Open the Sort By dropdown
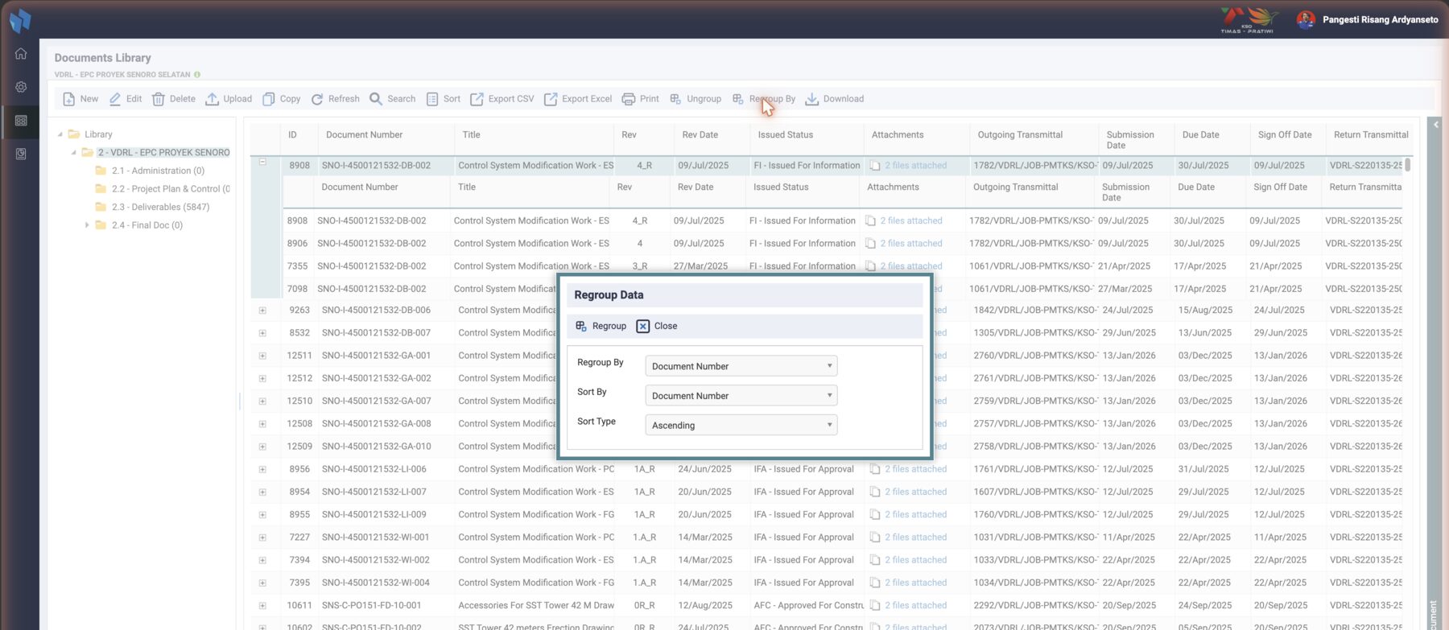The height and width of the screenshot is (630, 1449). point(741,396)
